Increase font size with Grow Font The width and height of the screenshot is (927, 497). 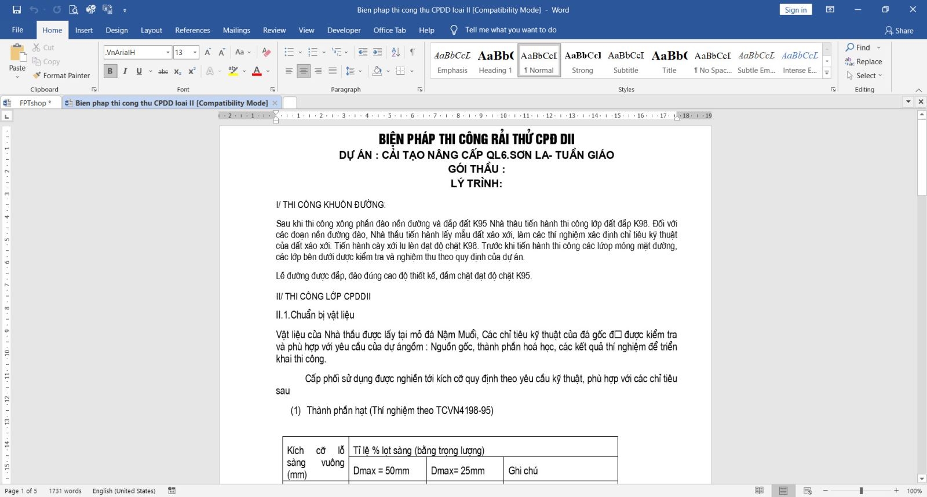click(207, 52)
